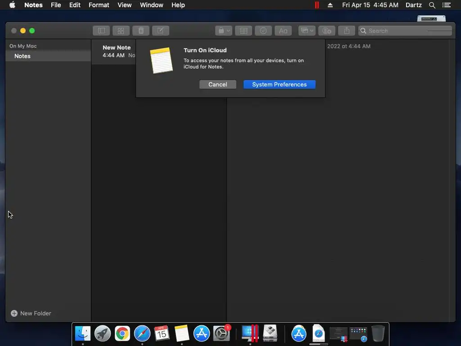The width and height of the screenshot is (461, 346).
Task: Open the Help menu
Action: coord(178,5)
